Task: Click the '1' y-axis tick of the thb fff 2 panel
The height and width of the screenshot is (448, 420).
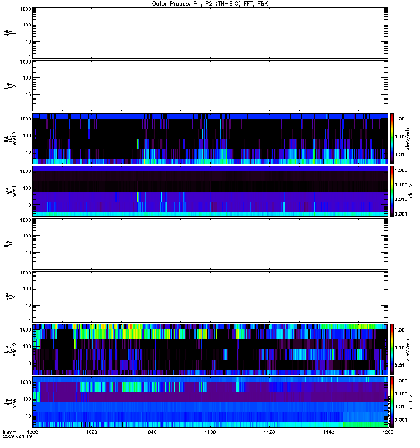Action: tap(30, 110)
